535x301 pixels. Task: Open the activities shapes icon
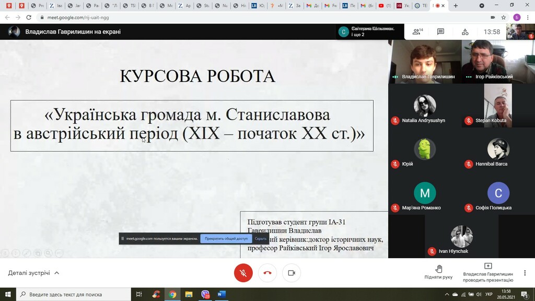[x=464, y=32]
